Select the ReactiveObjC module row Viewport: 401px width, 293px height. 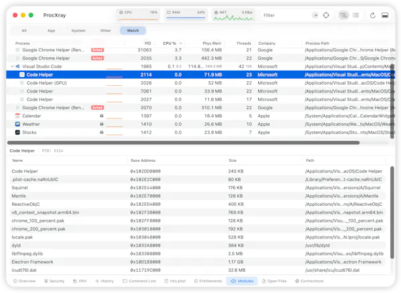pos(198,204)
